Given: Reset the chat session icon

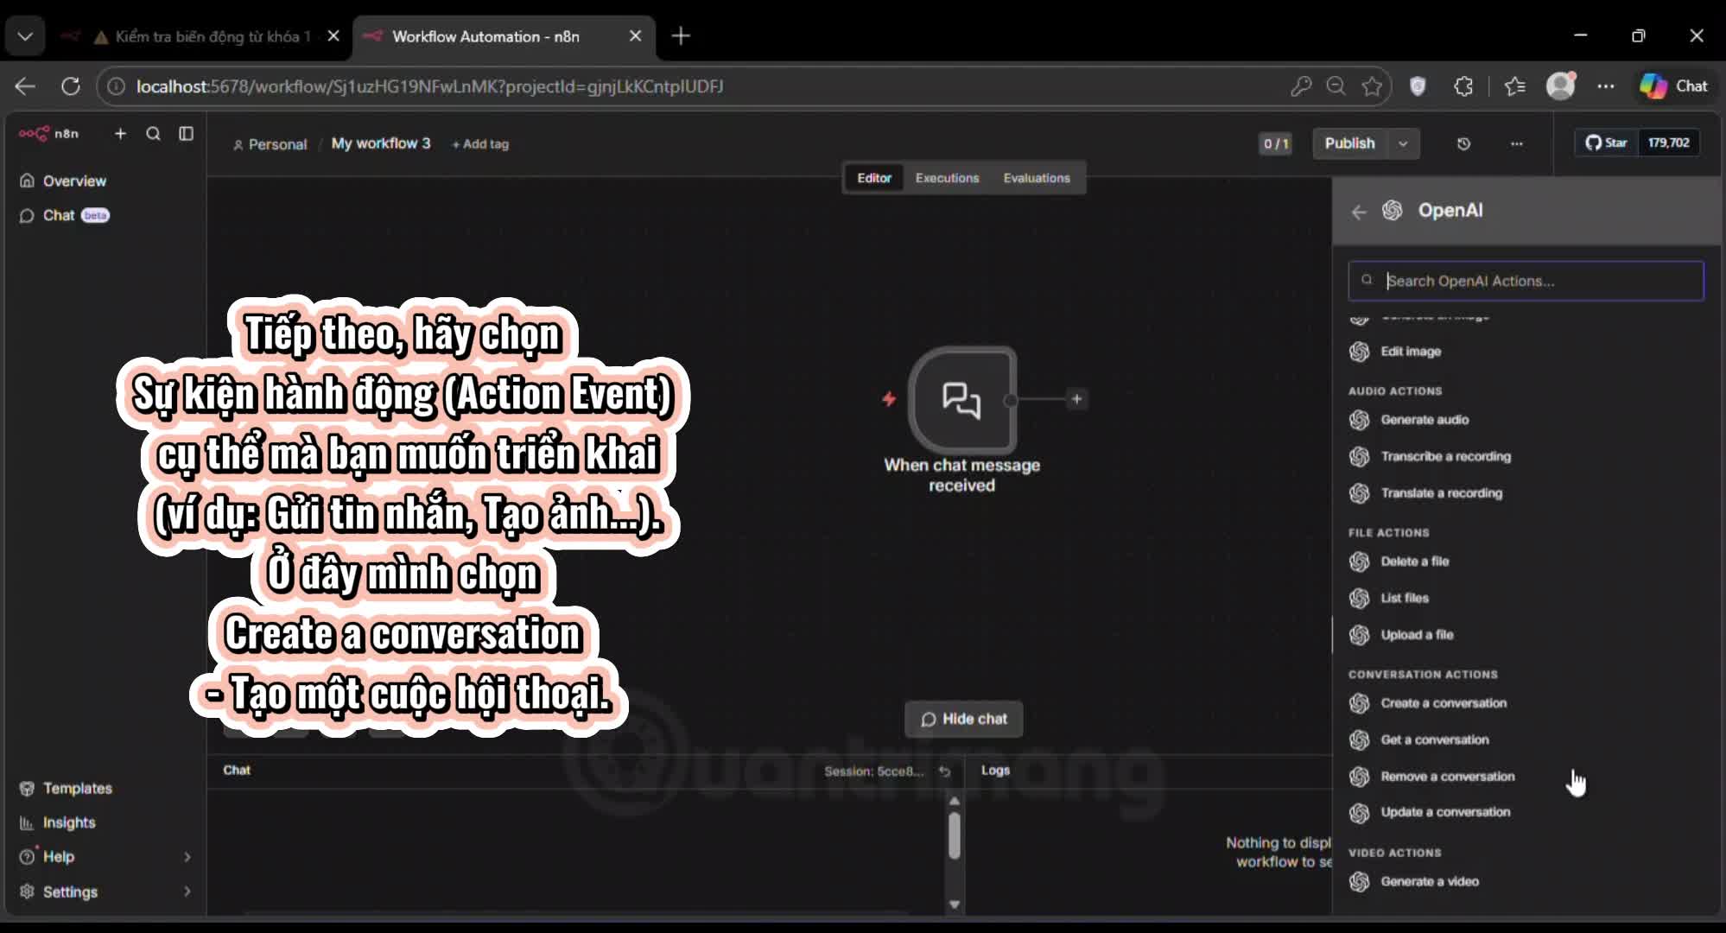Looking at the screenshot, I should (x=944, y=771).
